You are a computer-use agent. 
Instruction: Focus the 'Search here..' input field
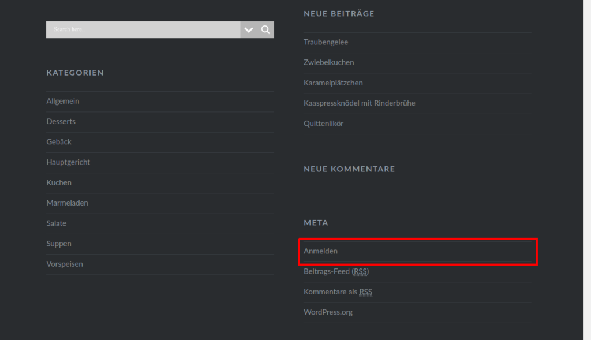tap(143, 30)
